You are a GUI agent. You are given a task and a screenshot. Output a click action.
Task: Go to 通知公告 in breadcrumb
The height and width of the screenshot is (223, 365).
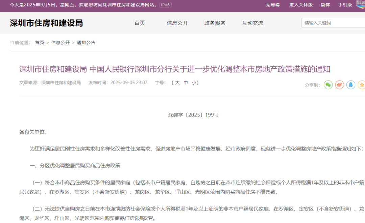click(86, 42)
